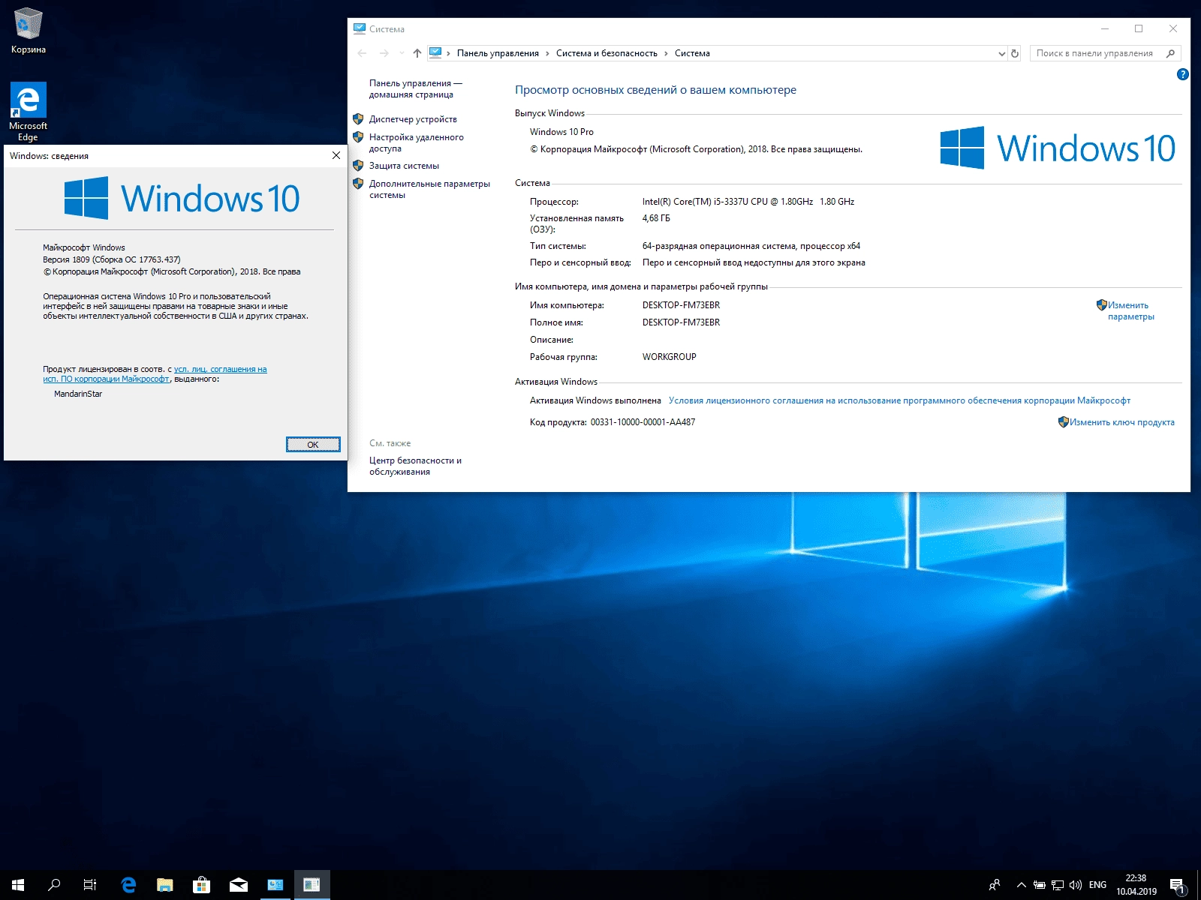The image size is (1201, 900).
Task: Open the Mail app from the taskbar
Action: 238,885
